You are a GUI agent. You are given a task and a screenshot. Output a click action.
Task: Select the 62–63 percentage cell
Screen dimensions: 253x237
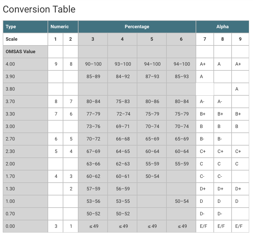122,164
